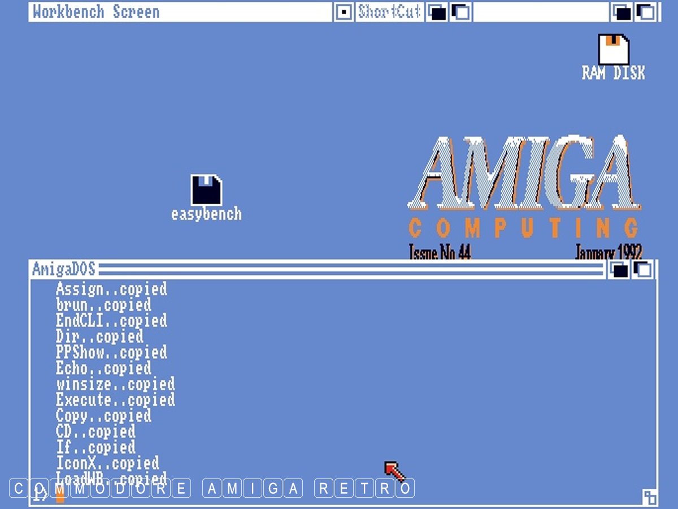This screenshot has width=678, height=509.
Task: Click the "IconX..copied" output line
Action: (107, 463)
